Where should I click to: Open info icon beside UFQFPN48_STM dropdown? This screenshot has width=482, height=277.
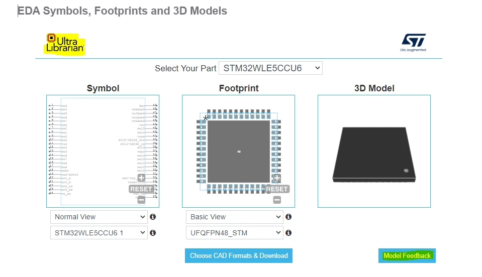tap(288, 233)
